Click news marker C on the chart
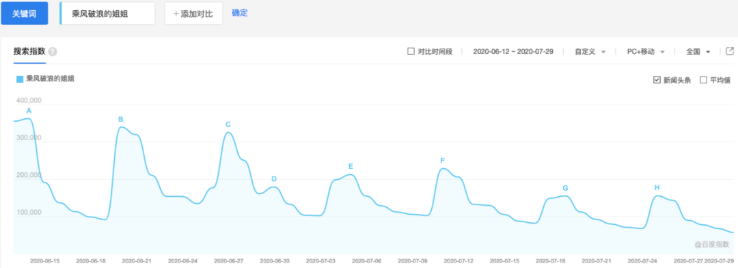This screenshot has height=268, width=738. [228, 124]
